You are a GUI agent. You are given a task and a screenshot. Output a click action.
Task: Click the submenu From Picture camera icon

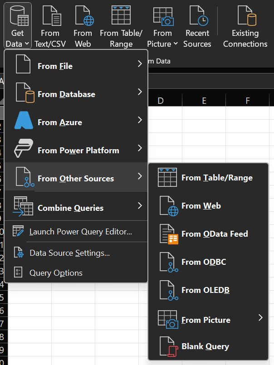tap(168, 319)
